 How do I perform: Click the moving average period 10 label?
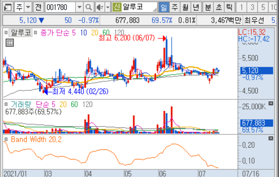click(84, 33)
